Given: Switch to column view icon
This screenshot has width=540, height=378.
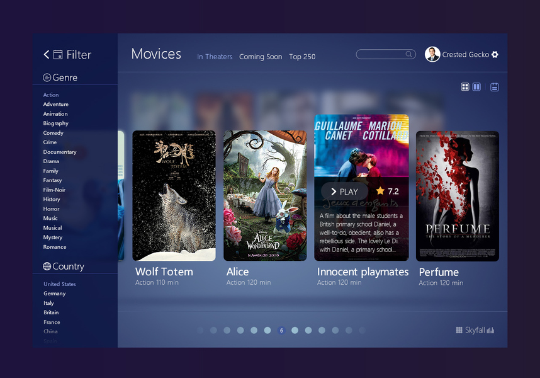Looking at the screenshot, I should click(x=476, y=87).
